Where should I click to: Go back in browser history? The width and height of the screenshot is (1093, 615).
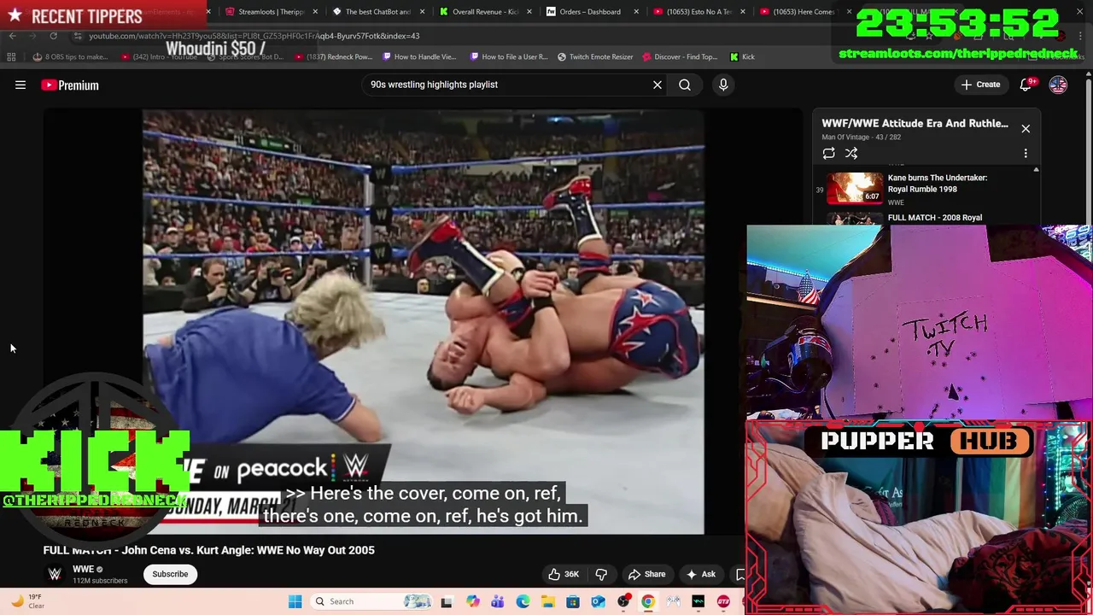13,36
